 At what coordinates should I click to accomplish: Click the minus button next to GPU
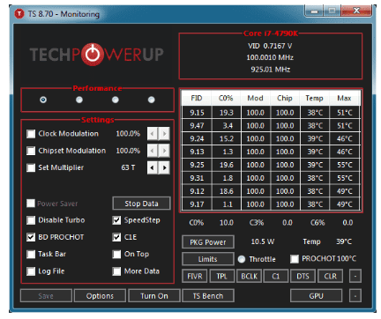pyautogui.click(x=355, y=296)
